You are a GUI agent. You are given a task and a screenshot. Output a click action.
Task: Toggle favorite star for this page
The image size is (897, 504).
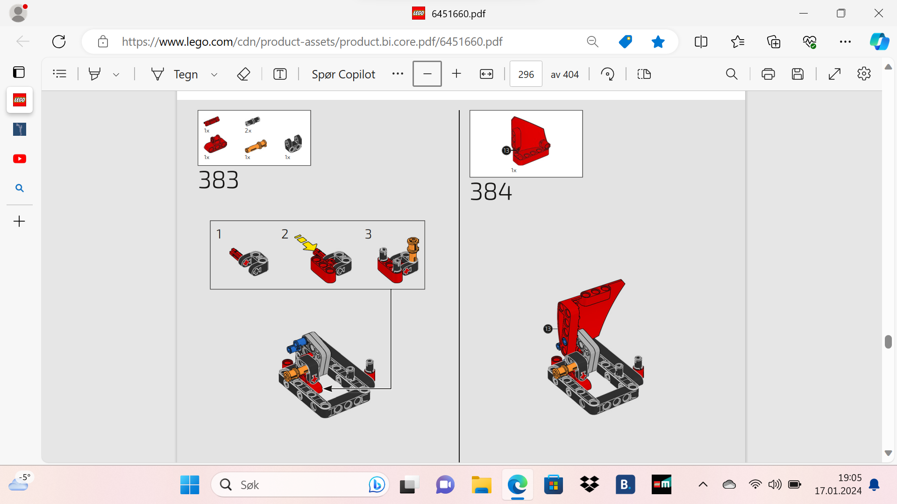pyautogui.click(x=658, y=42)
